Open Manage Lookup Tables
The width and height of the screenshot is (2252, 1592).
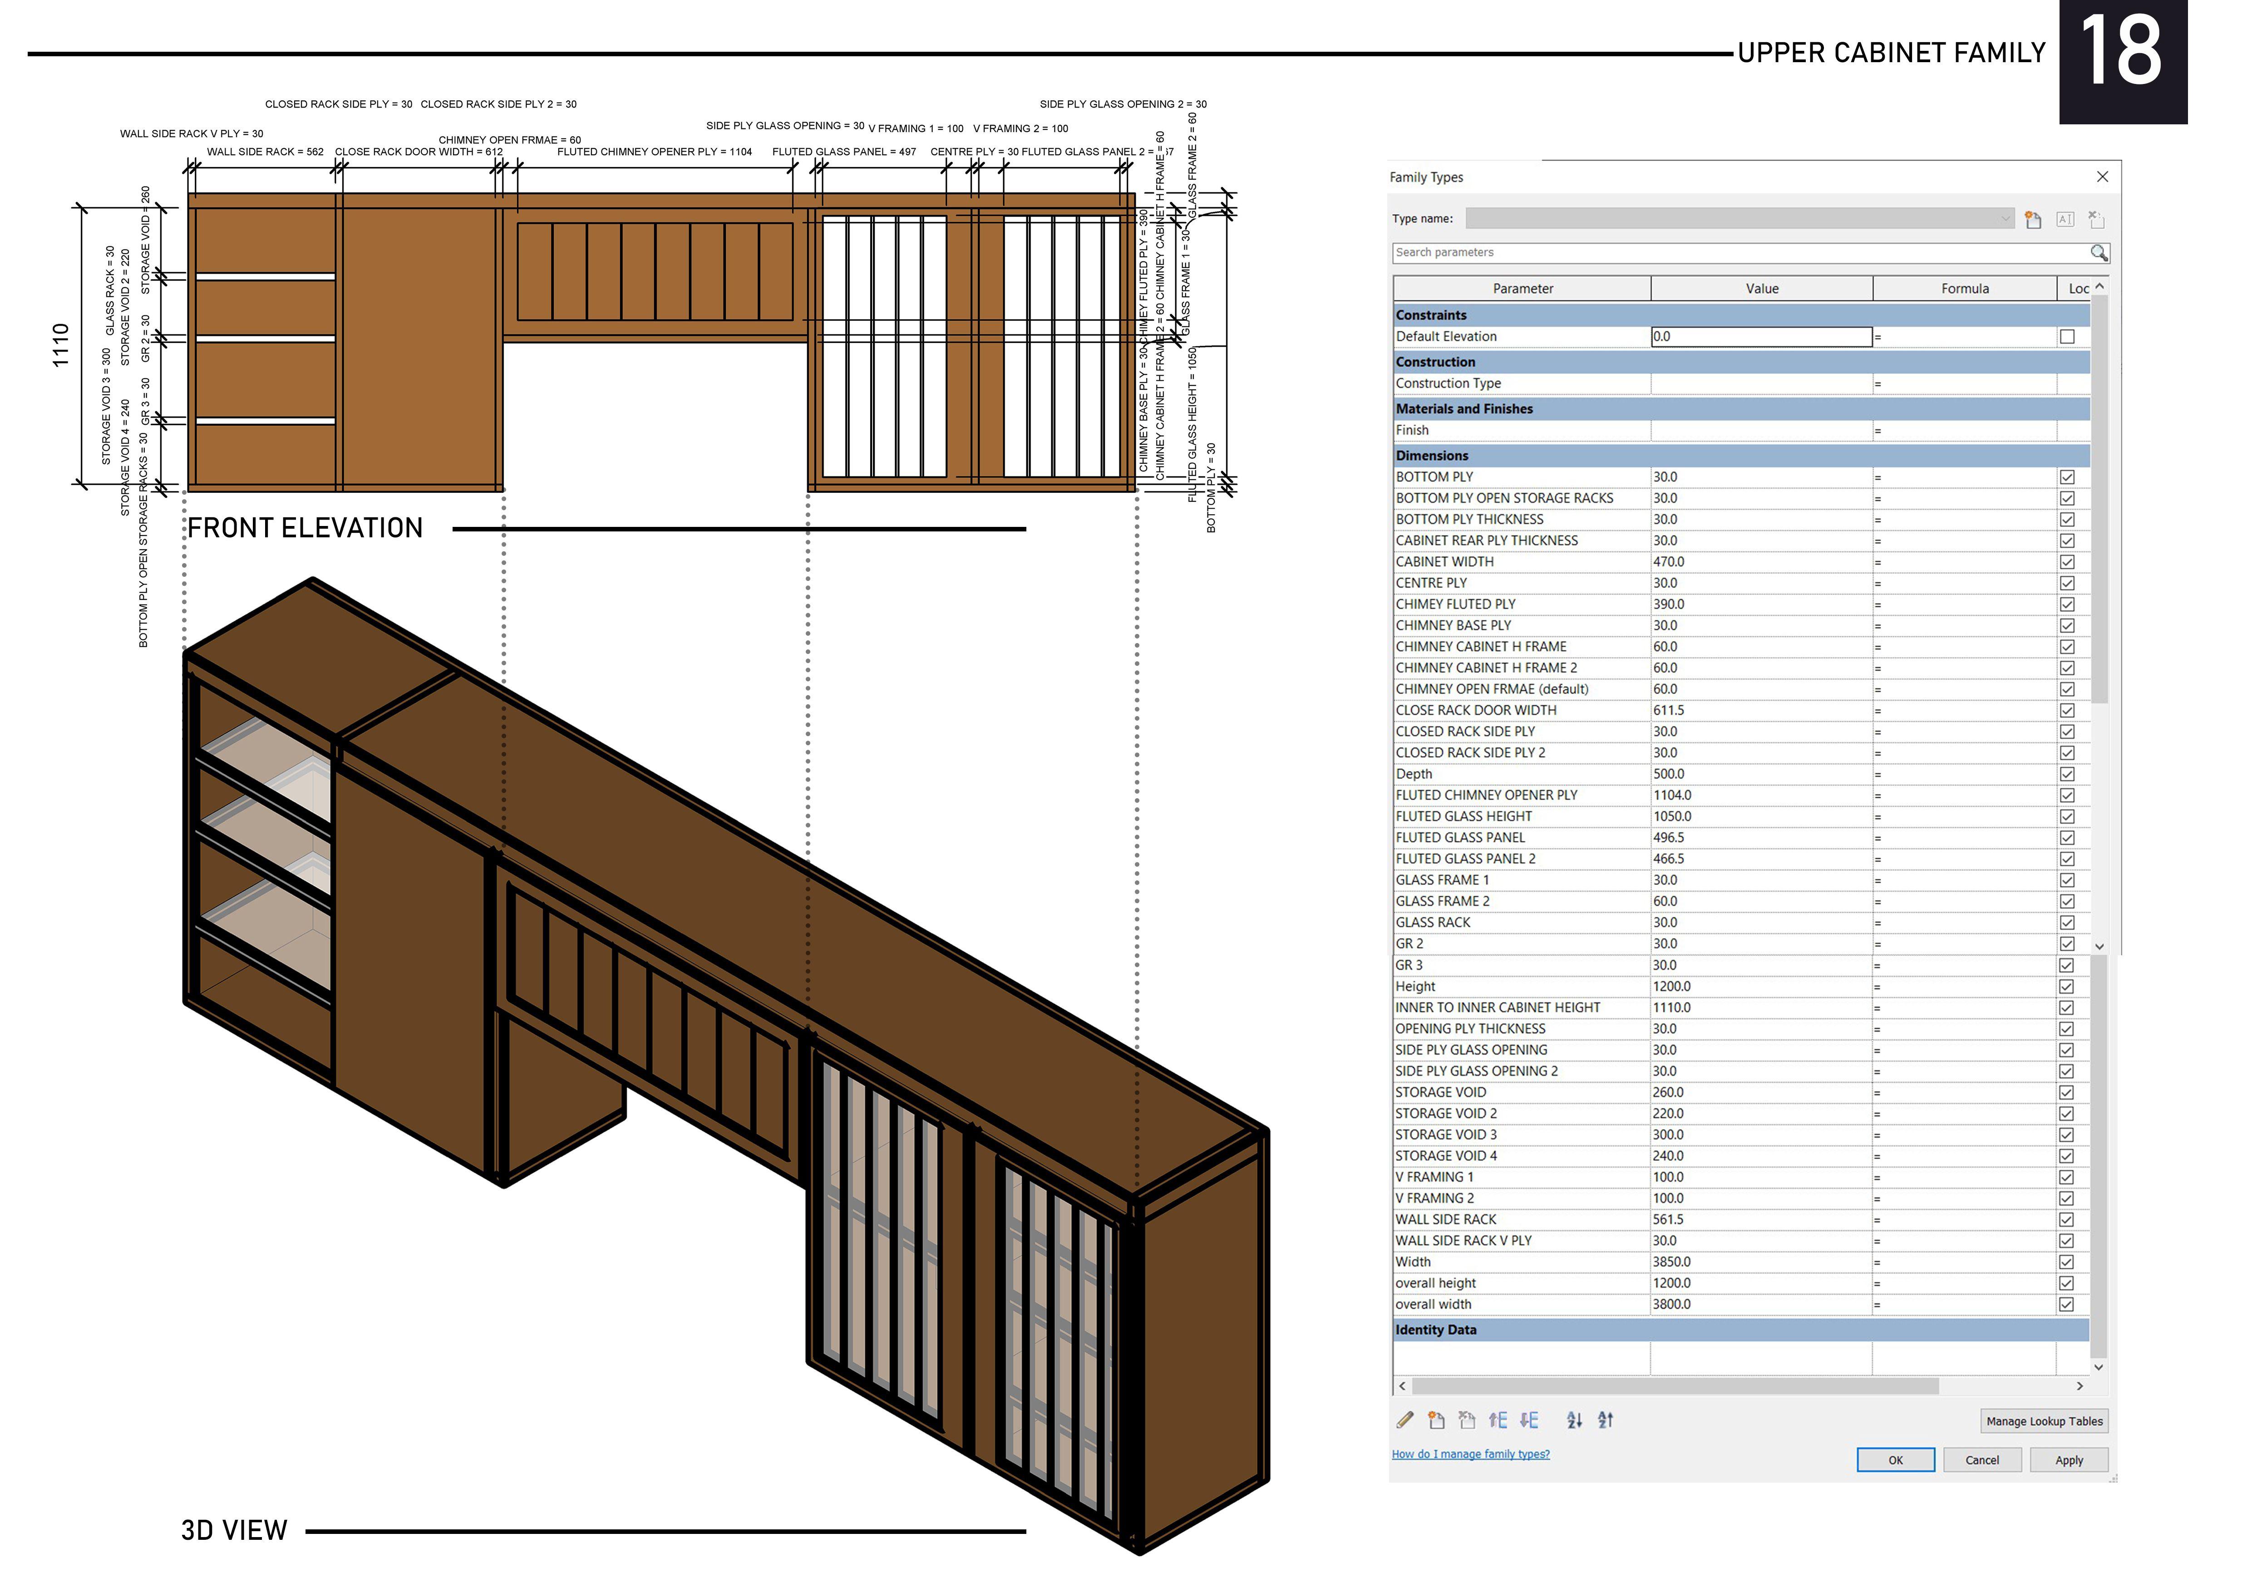2044,1421
